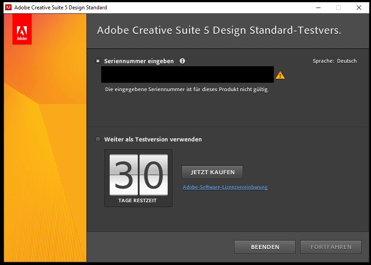Click into the serial number input field

coord(187,74)
